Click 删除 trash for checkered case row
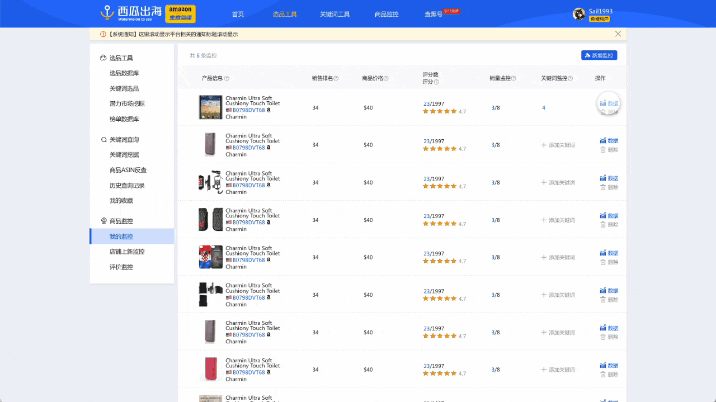 tap(609, 262)
